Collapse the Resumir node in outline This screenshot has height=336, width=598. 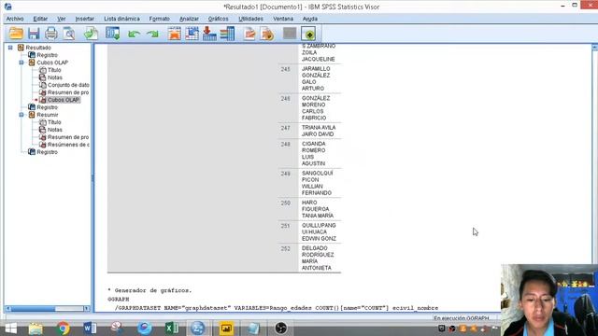click(x=21, y=115)
